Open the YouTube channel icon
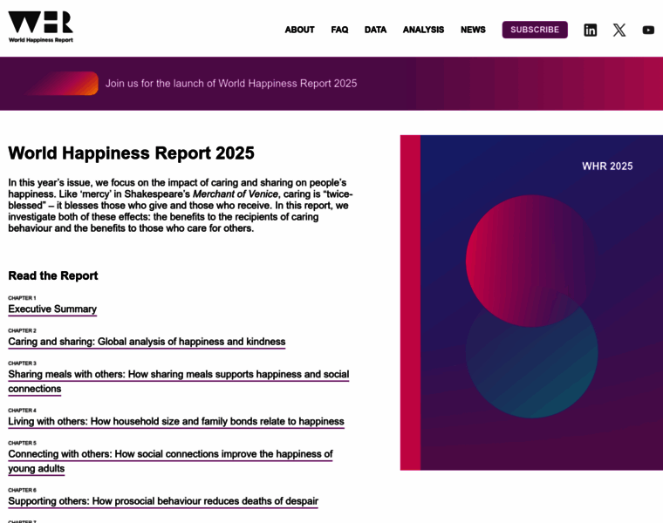663x523 pixels. [648, 30]
